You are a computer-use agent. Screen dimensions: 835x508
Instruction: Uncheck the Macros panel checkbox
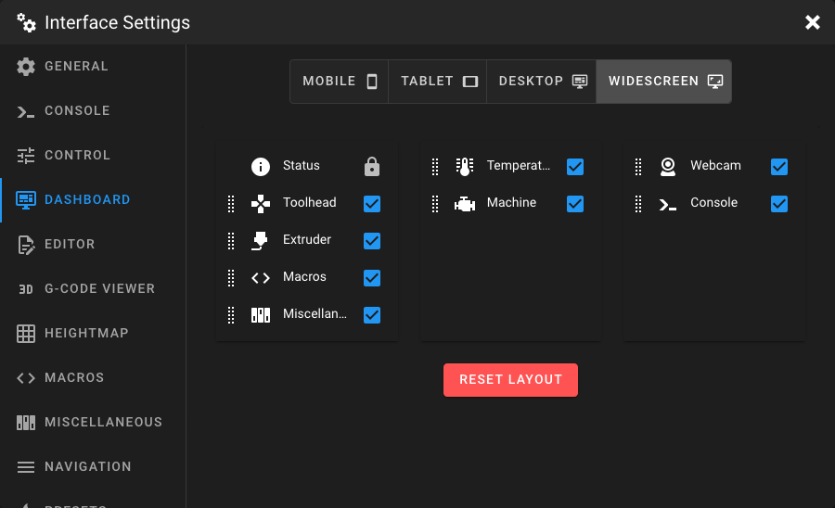click(x=372, y=278)
